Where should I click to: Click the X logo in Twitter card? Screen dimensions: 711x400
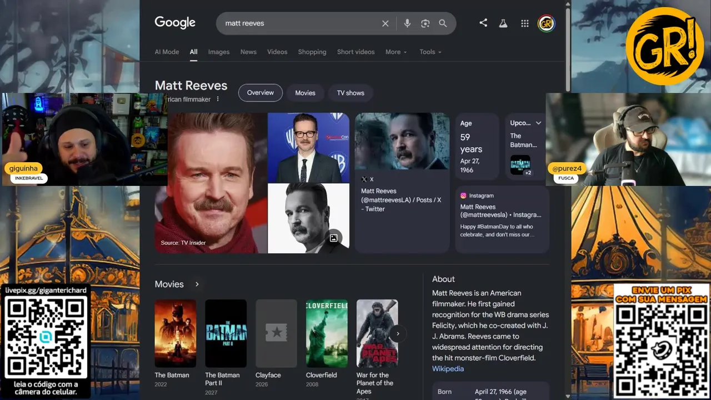point(364,179)
